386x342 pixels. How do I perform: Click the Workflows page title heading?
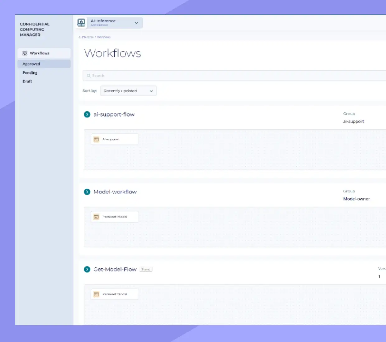112,53
